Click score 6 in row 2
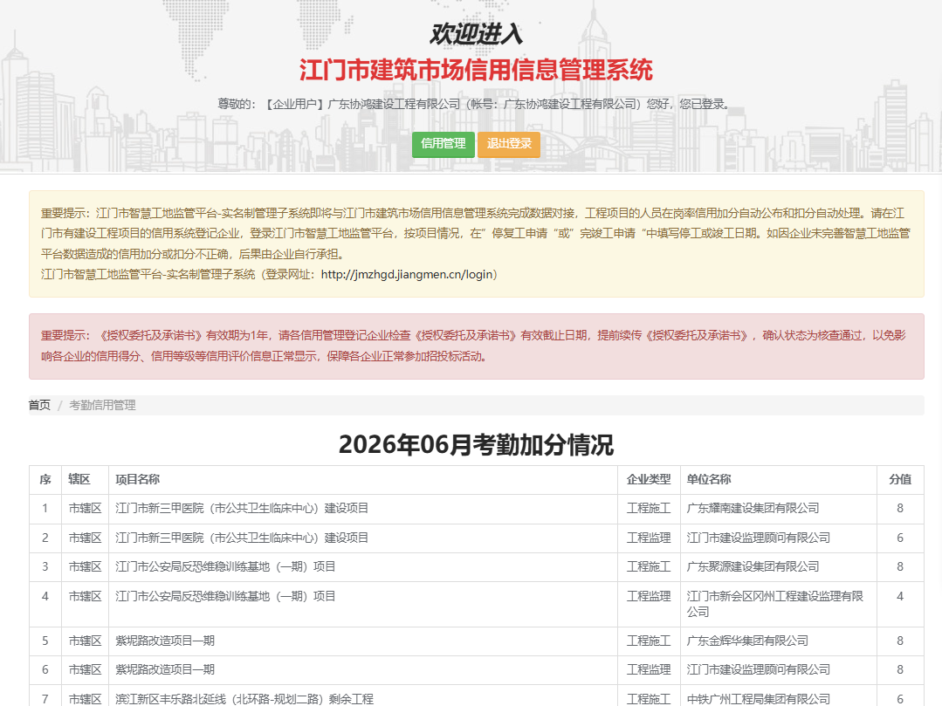 click(900, 538)
